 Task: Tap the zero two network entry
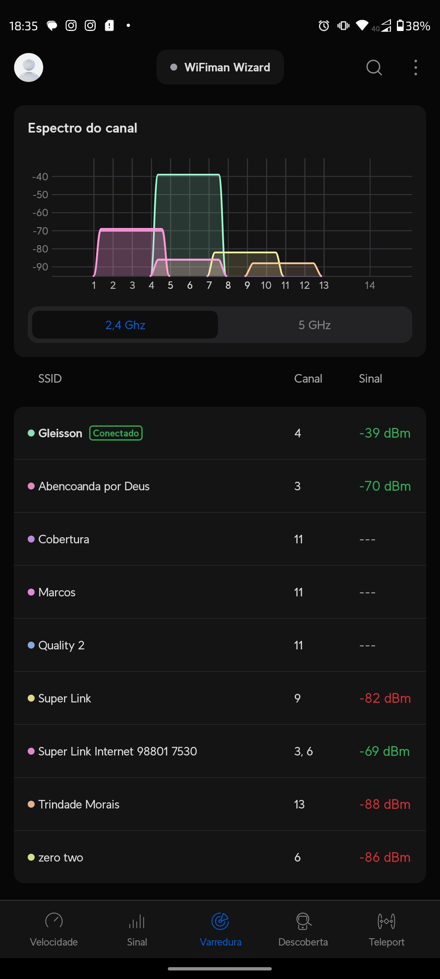(x=220, y=857)
